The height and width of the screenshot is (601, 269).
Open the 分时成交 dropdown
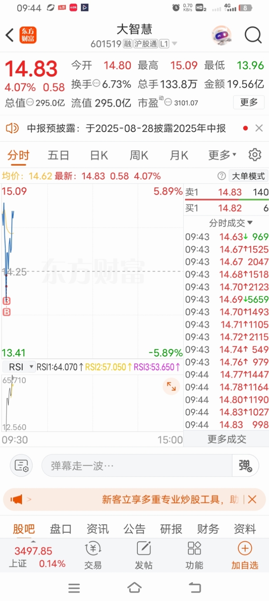[231, 223]
